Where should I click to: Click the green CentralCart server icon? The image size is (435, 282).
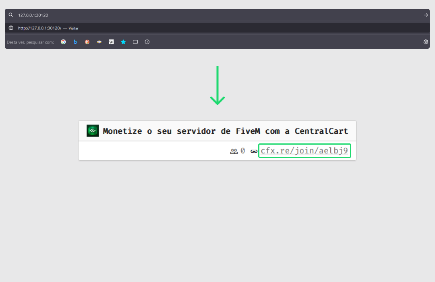coord(93,131)
